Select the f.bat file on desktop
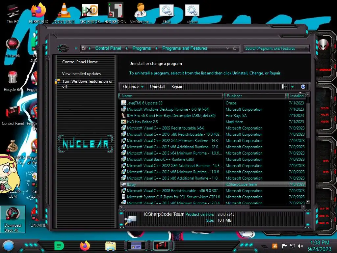The width and height of the screenshot is (337, 253). (x=167, y=13)
